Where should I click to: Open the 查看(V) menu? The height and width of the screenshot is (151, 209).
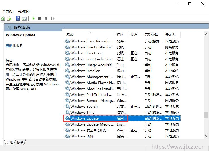pyautogui.click(x=8, y=12)
